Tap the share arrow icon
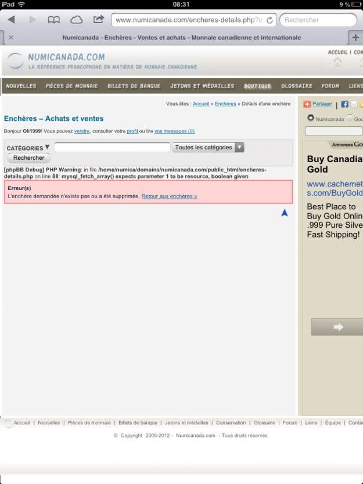The width and height of the screenshot is (363, 484). coord(99,19)
